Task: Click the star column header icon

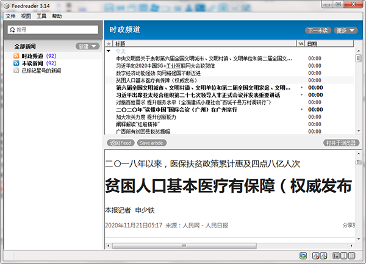Action: 109,44
